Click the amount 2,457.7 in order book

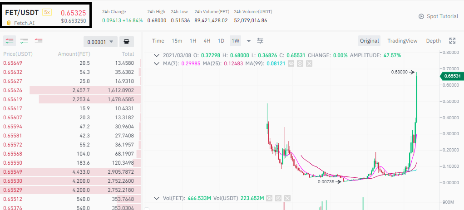(81, 90)
